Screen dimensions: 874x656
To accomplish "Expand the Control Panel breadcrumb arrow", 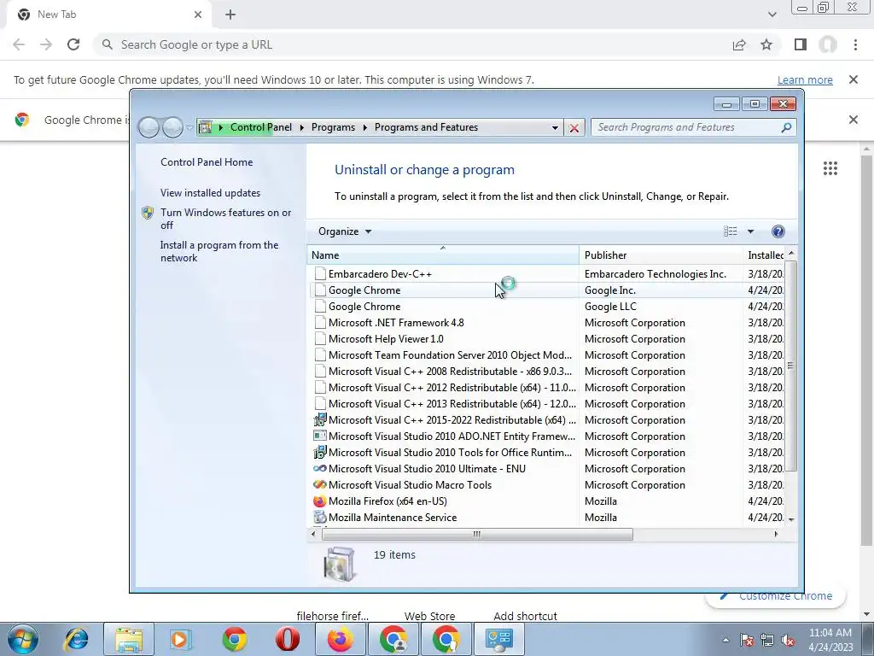I will [301, 128].
